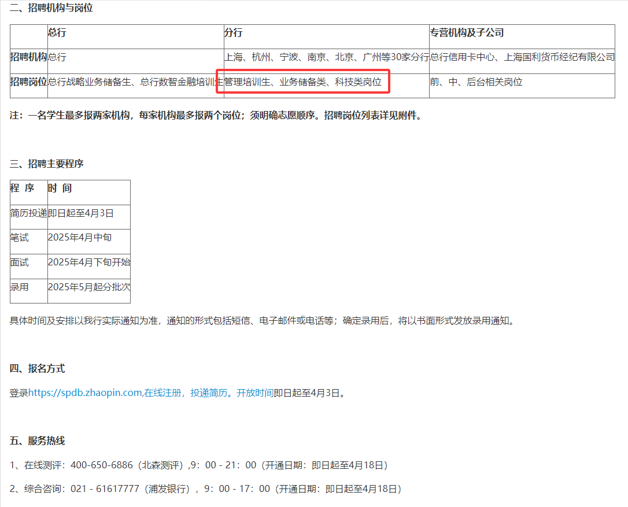Click the 笔试 row label
Image resolution: width=628 pixels, height=507 pixels.
[x=20, y=238]
